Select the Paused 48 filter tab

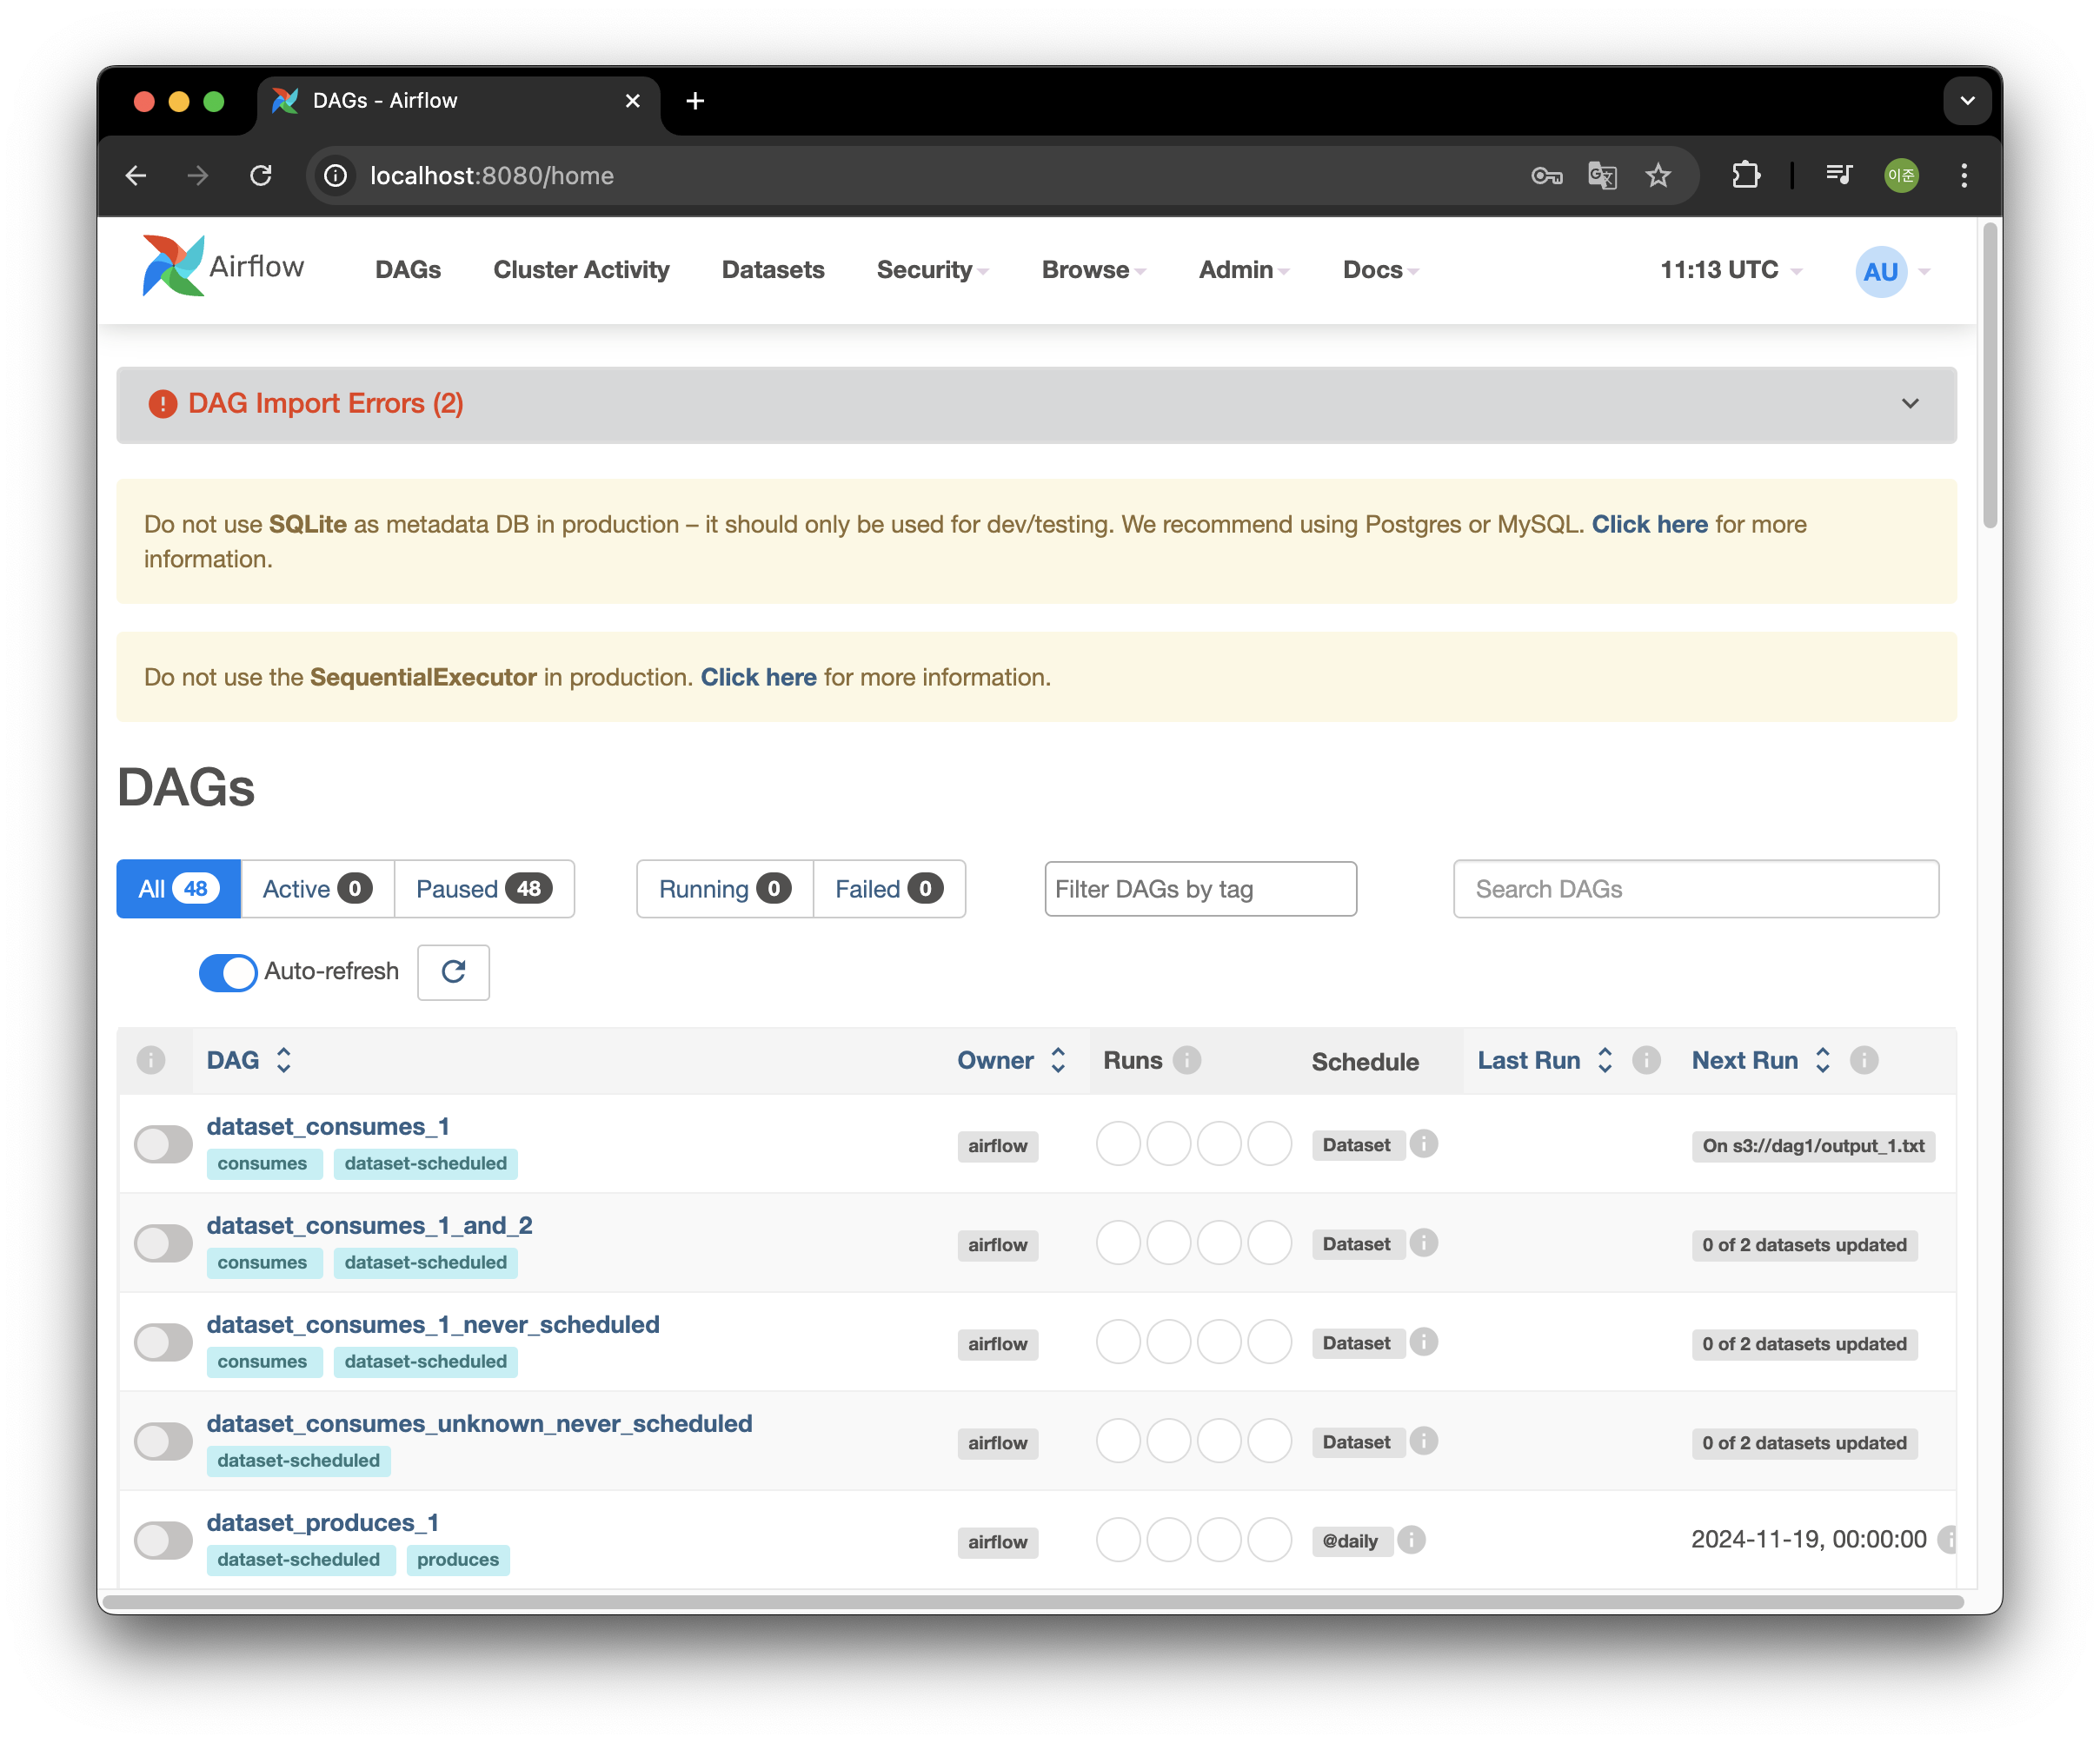point(484,889)
